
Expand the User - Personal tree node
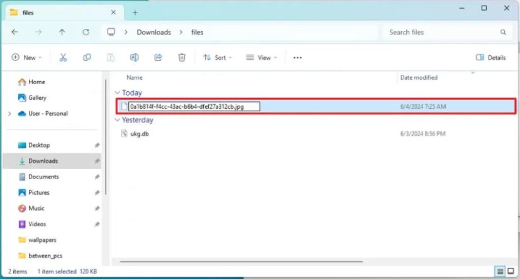9,114
